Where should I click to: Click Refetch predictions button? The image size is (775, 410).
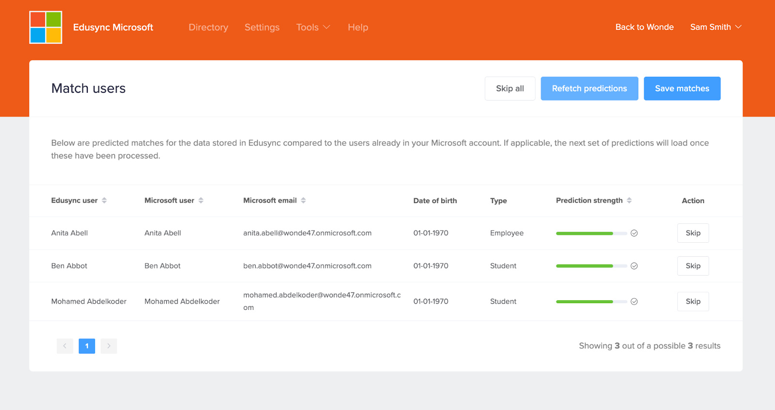pyautogui.click(x=589, y=88)
